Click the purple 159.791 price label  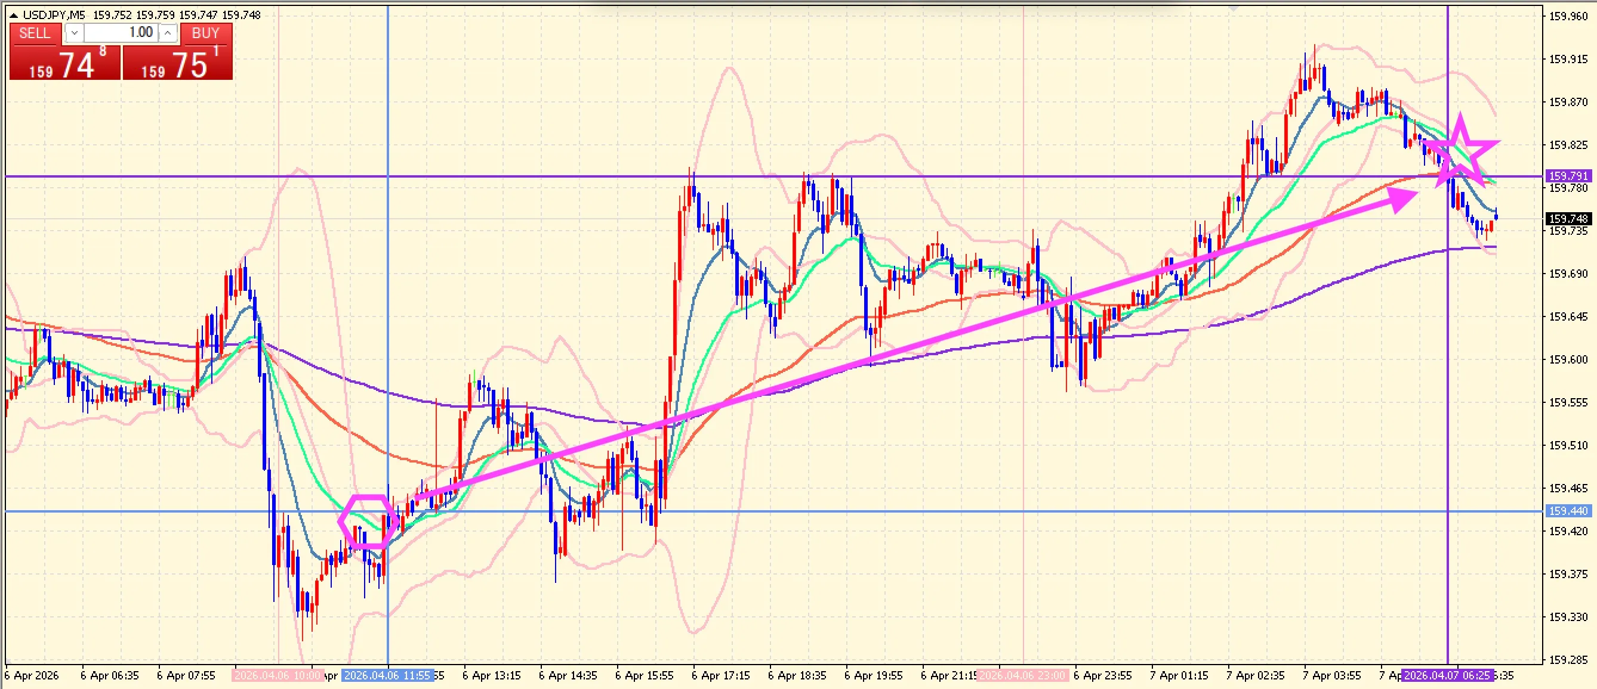tap(1568, 176)
